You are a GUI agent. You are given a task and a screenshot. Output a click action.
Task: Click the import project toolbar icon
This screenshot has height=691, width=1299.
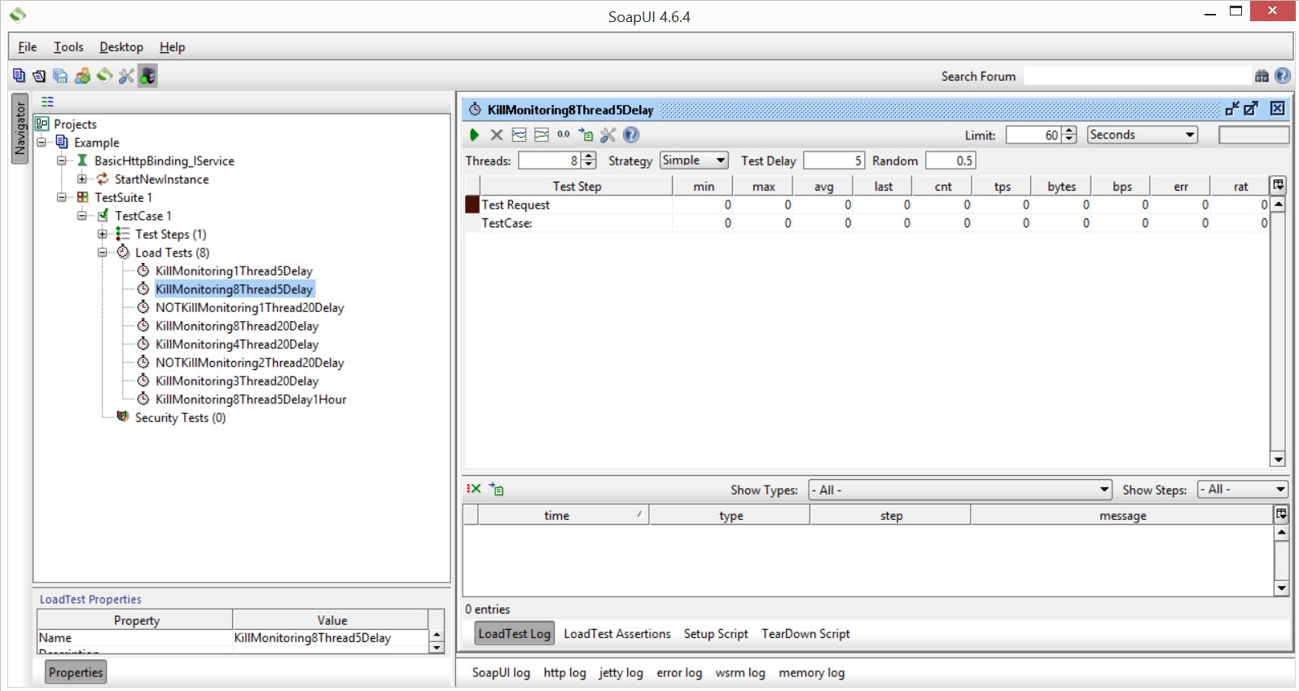click(x=39, y=76)
